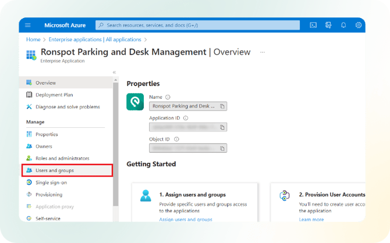Click the Object ID field
This screenshot has height=243, width=390.
coord(188,148)
